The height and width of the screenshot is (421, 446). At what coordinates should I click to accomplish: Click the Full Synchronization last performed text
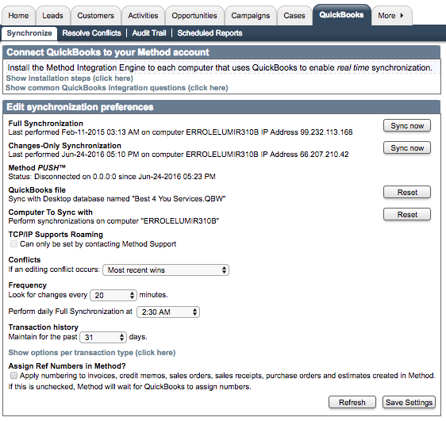pyautogui.click(x=180, y=132)
